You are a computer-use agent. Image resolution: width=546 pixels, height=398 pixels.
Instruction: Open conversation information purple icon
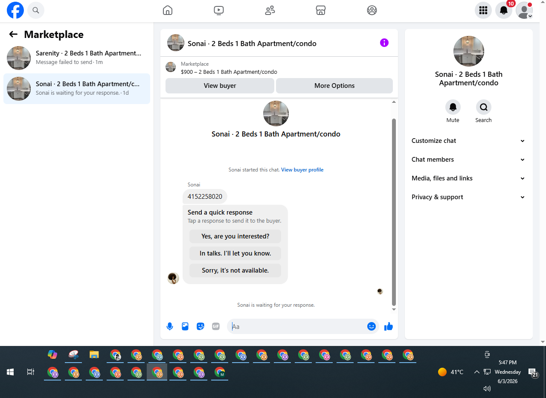point(384,43)
